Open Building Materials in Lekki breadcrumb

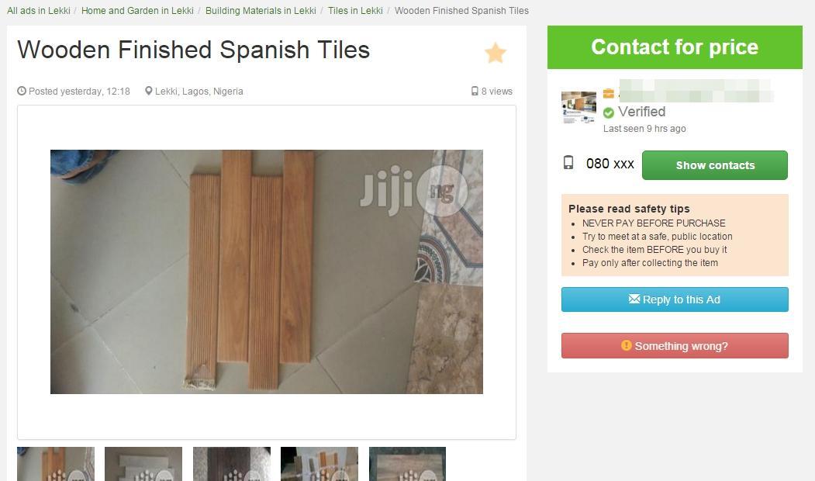click(x=261, y=10)
